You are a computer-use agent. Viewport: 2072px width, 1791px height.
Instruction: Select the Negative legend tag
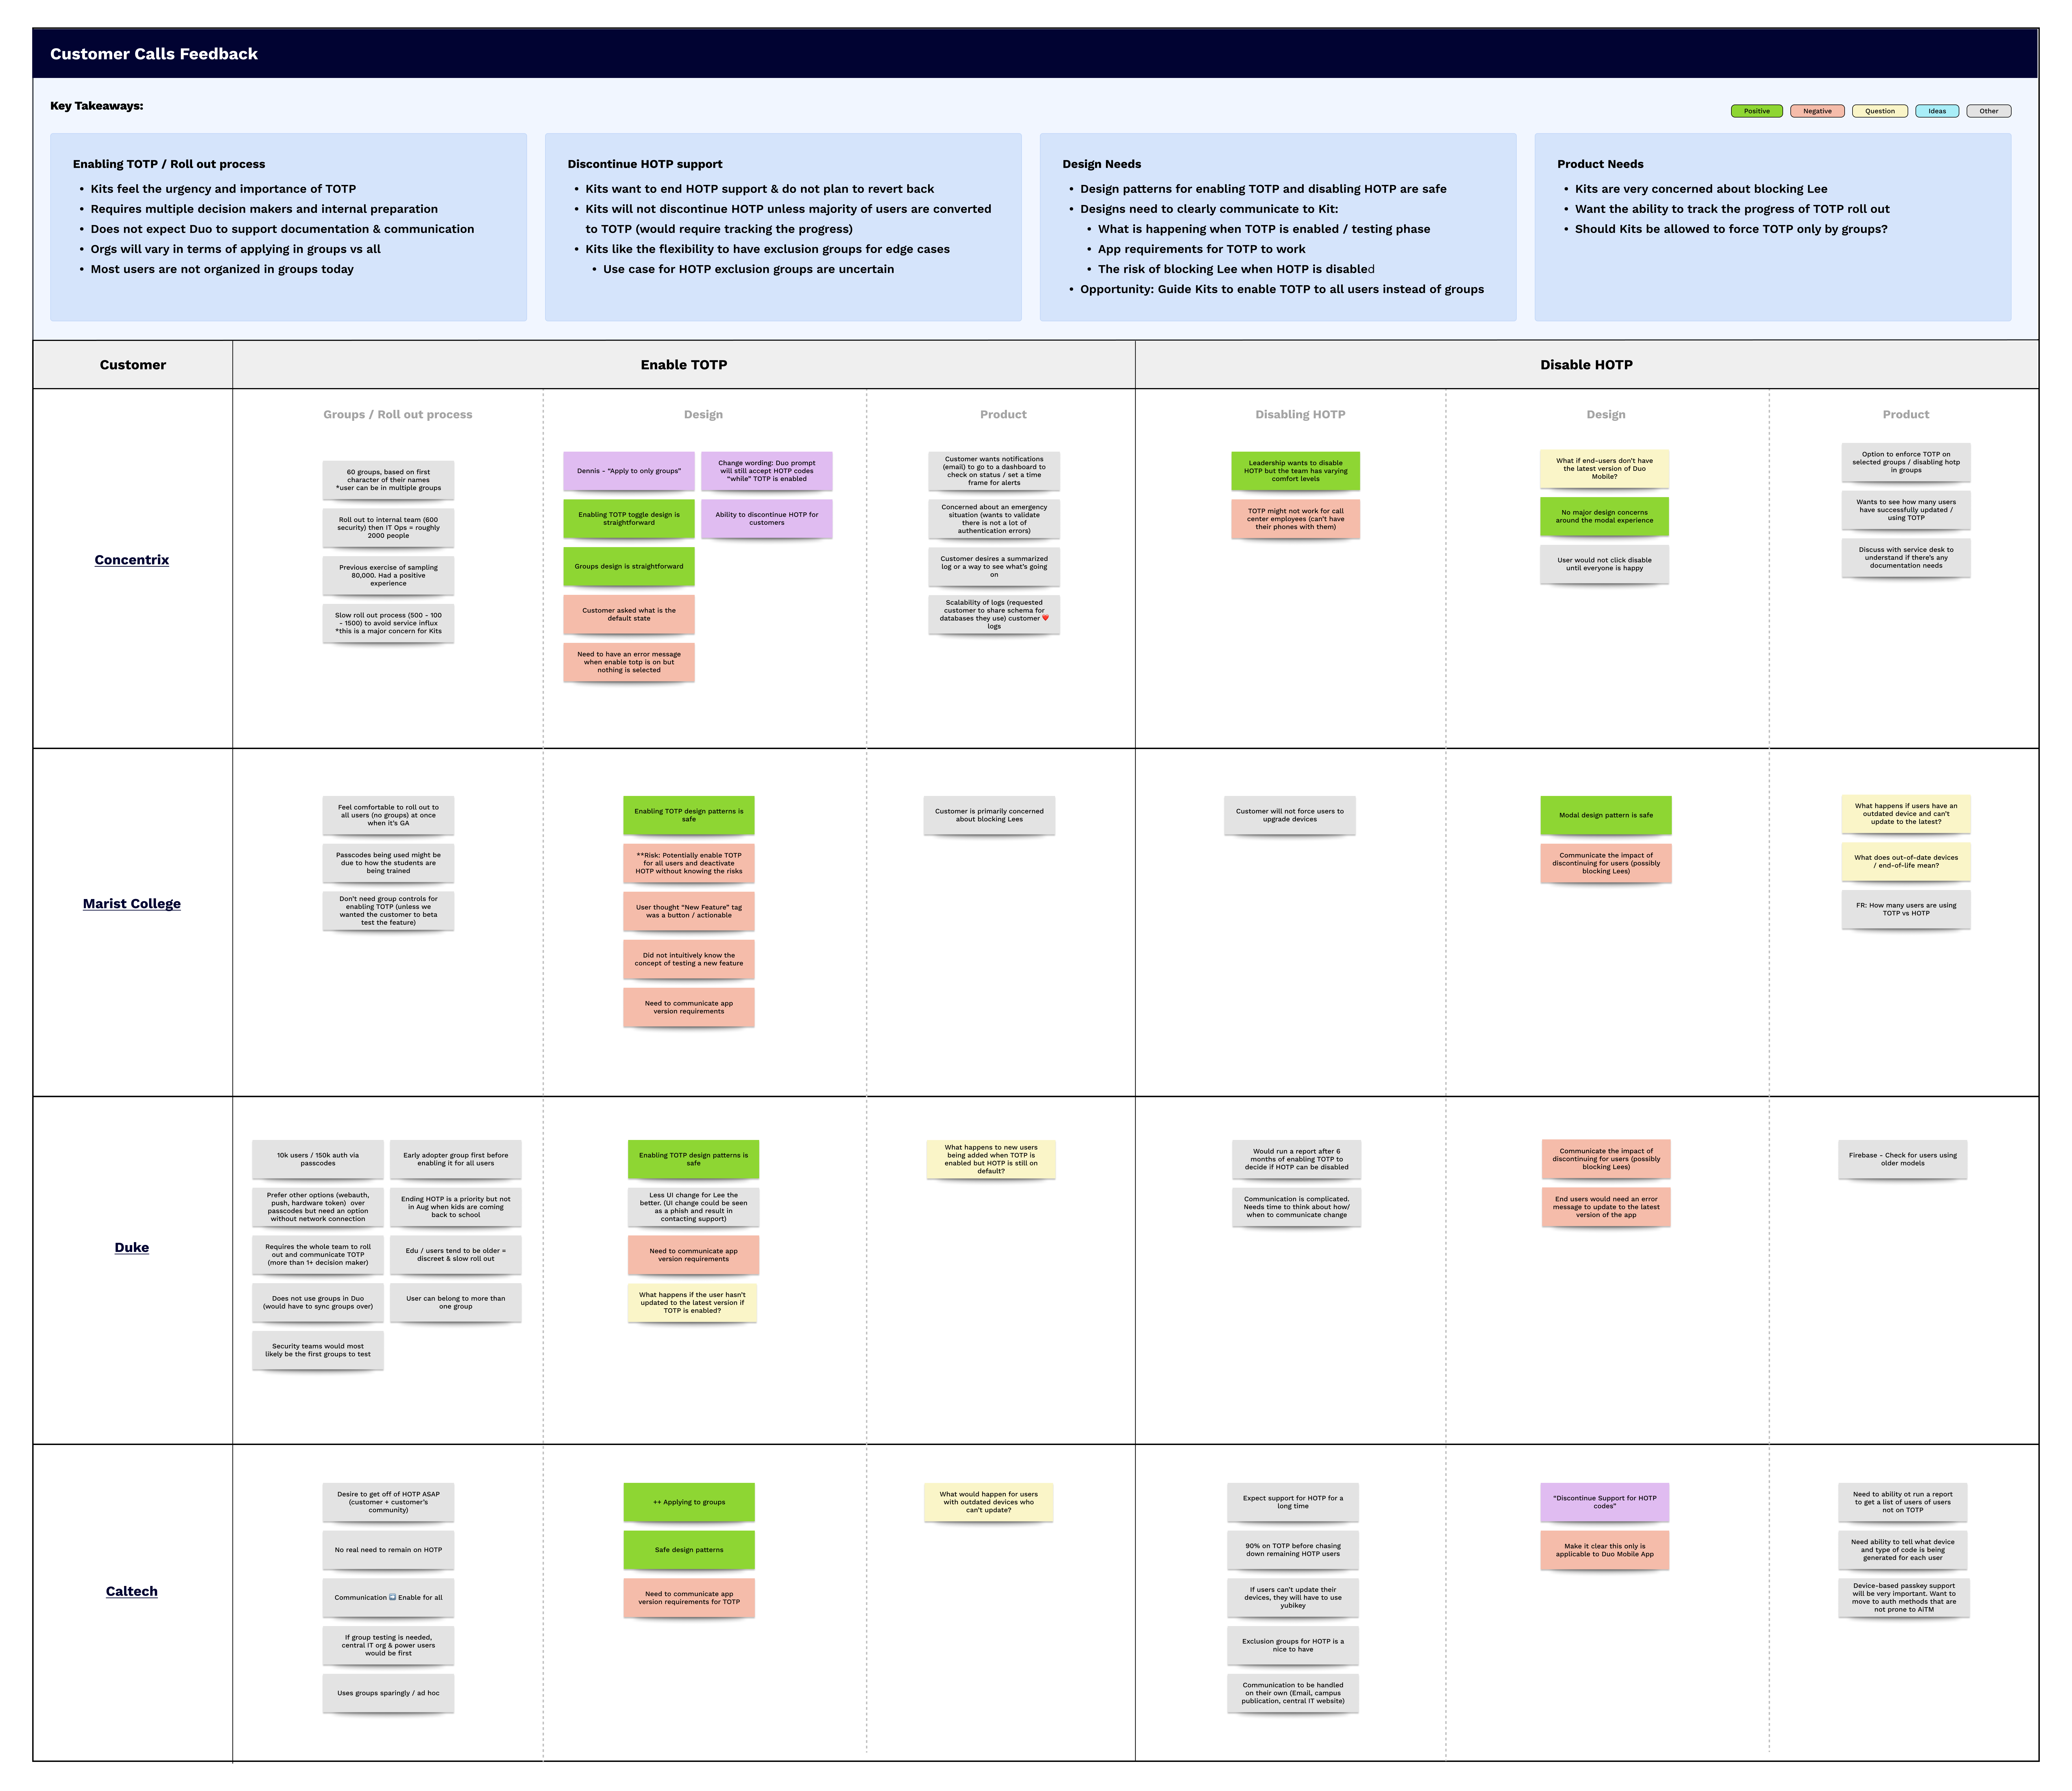click(x=1817, y=111)
